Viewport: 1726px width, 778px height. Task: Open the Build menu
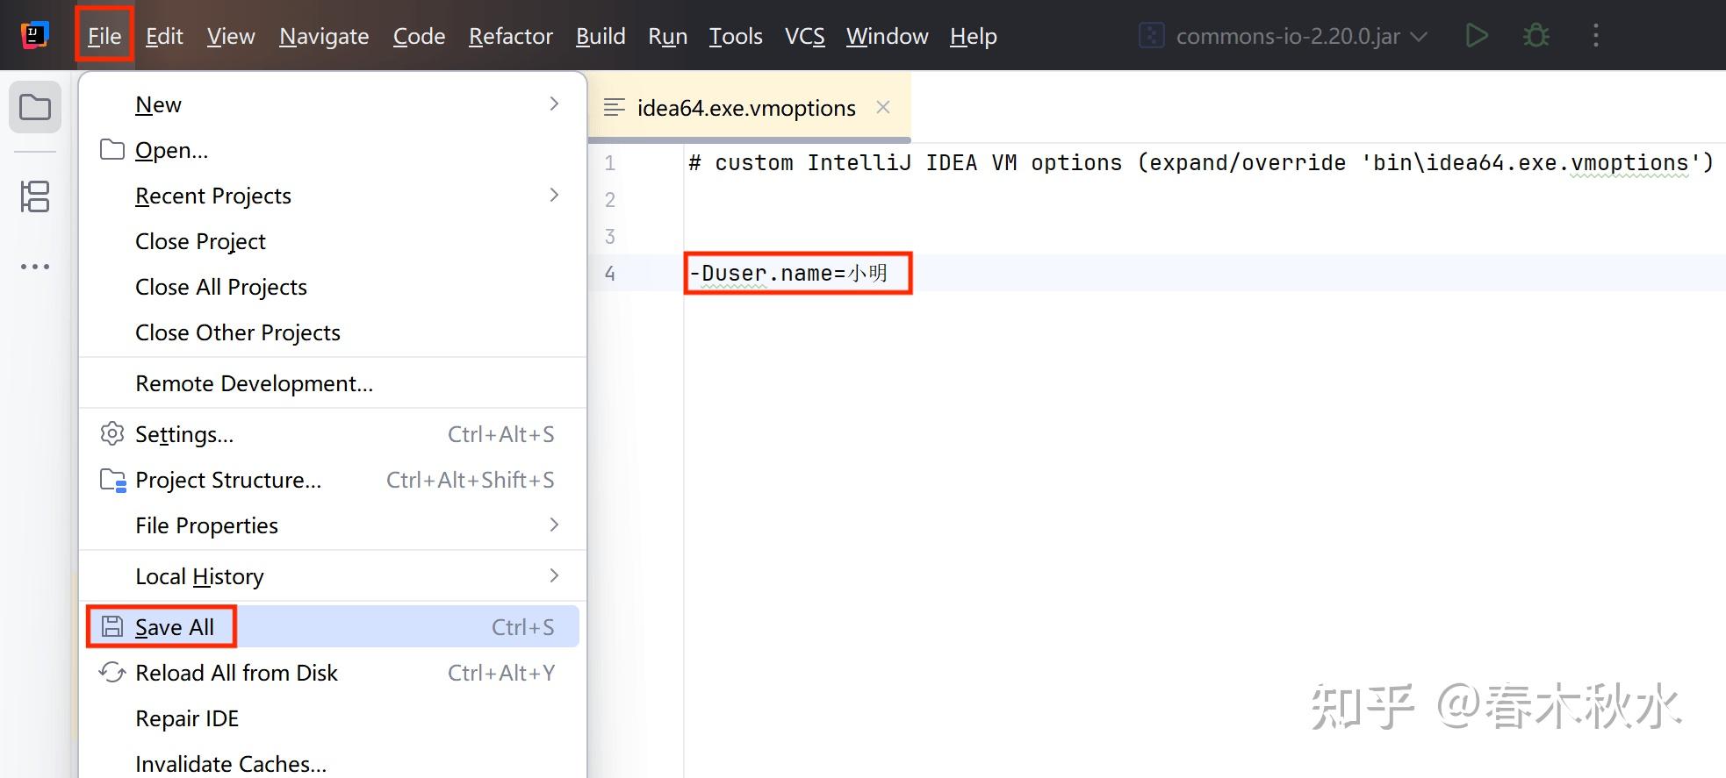pyautogui.click(x=601, y=36)
